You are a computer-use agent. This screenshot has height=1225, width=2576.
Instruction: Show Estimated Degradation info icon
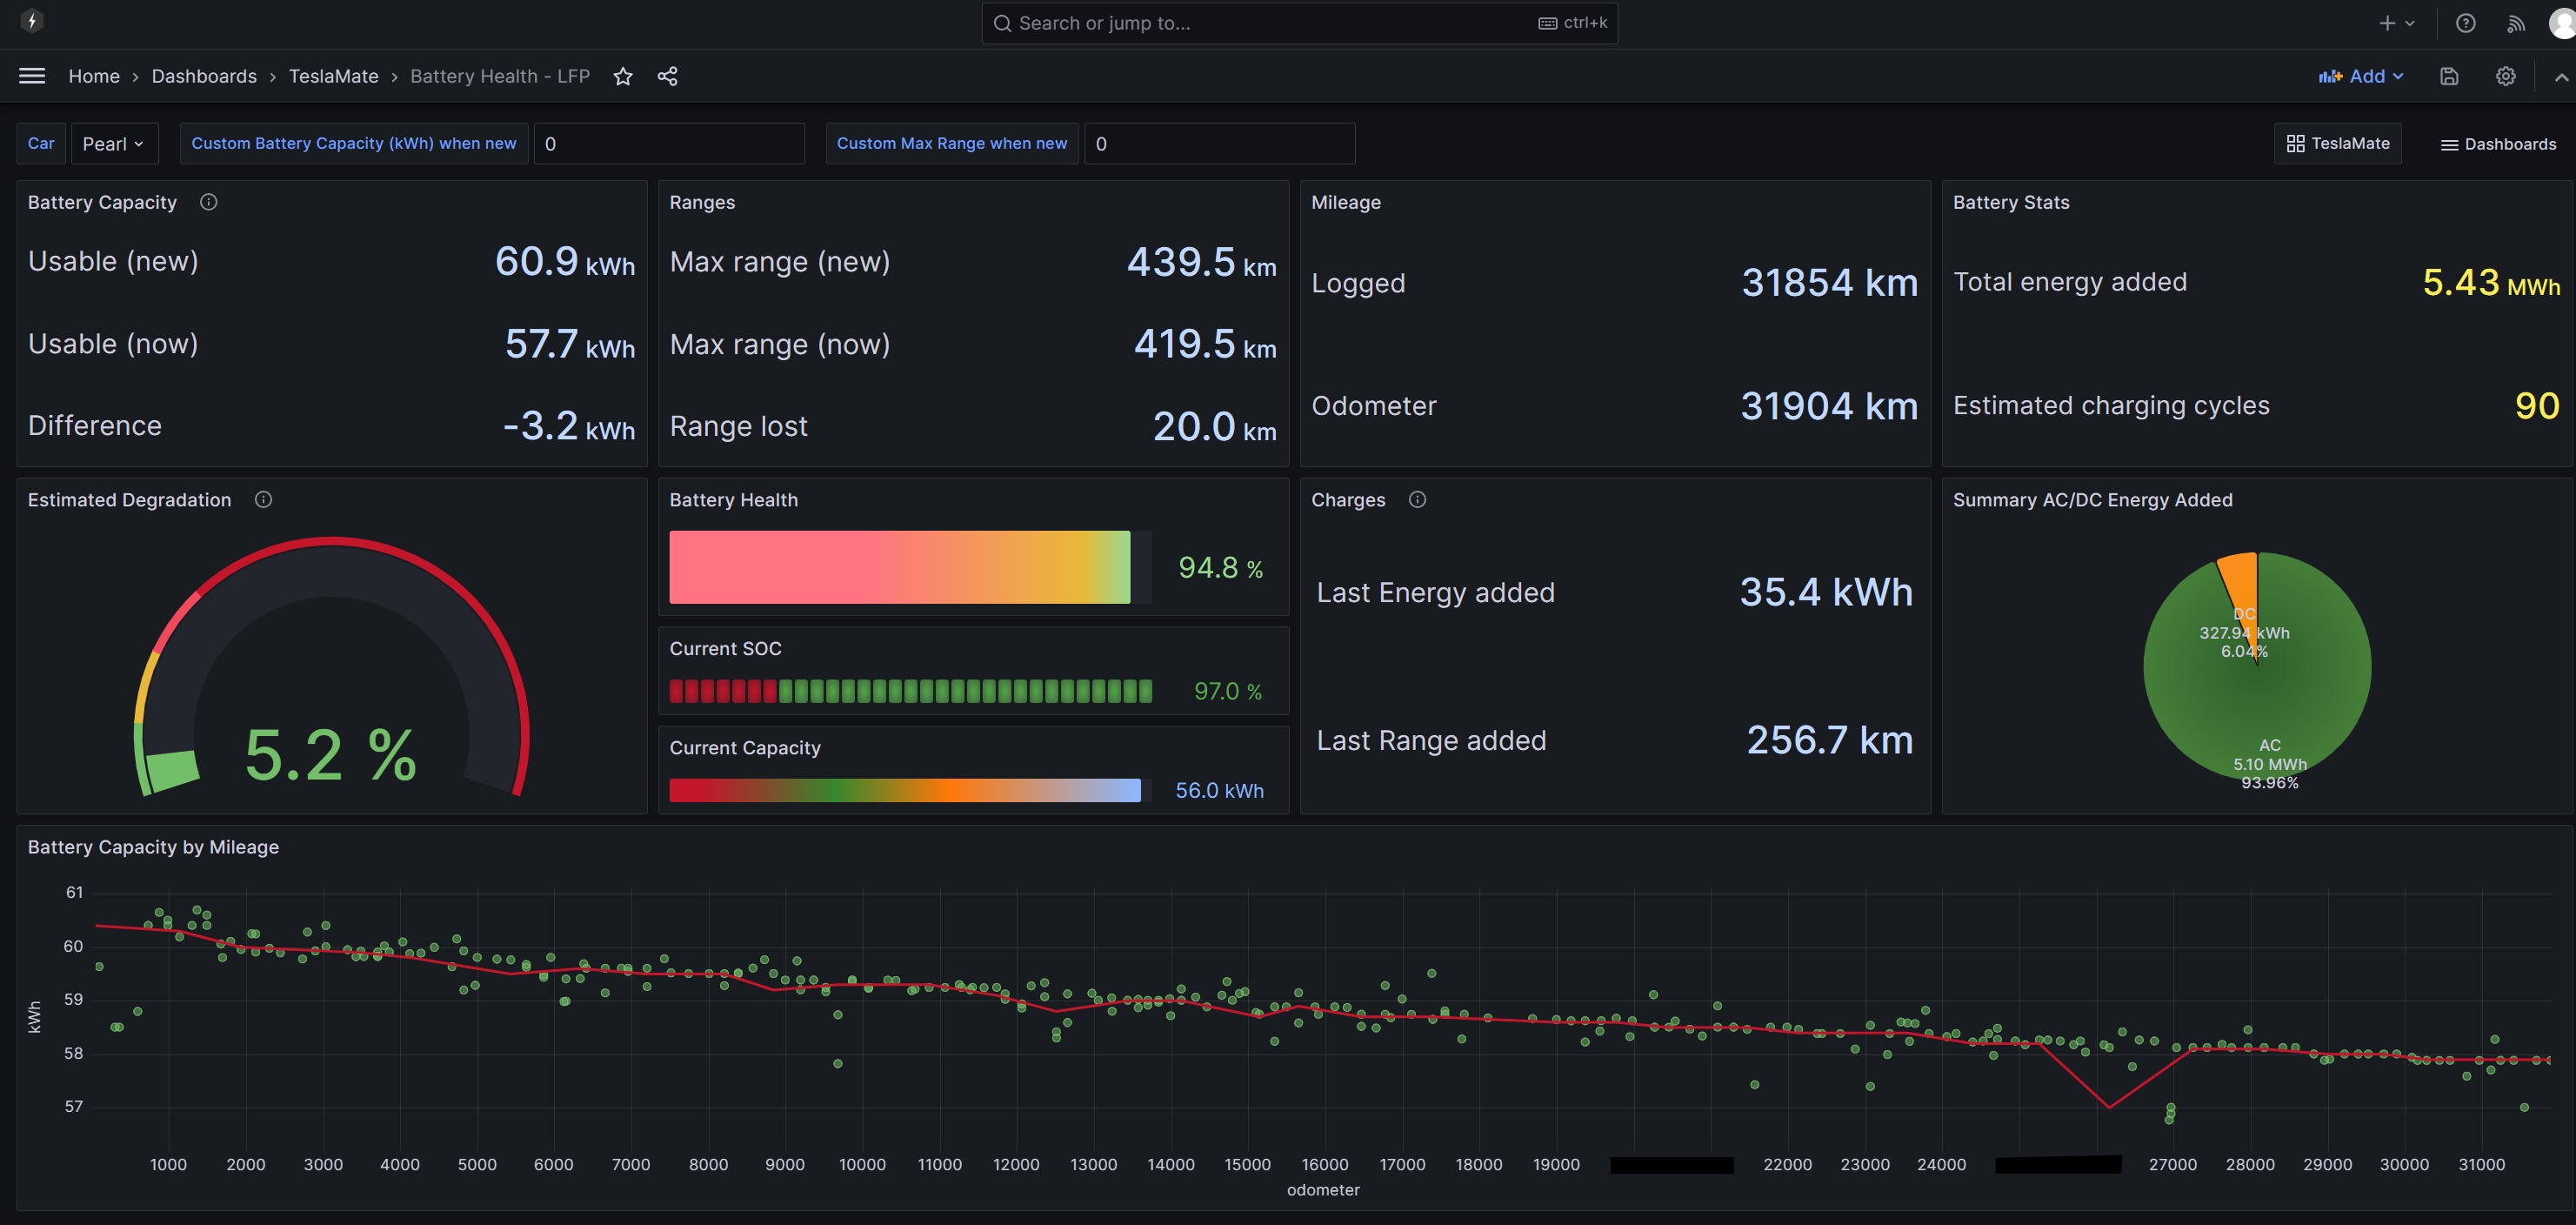263,500
